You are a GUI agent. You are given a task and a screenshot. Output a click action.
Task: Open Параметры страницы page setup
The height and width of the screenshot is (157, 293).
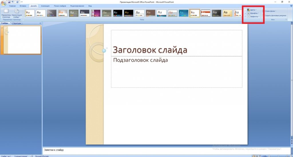tap(6, 13)
